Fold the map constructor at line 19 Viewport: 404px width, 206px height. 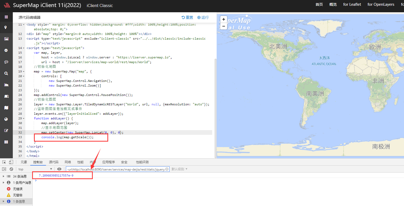[x=24, y=71]
